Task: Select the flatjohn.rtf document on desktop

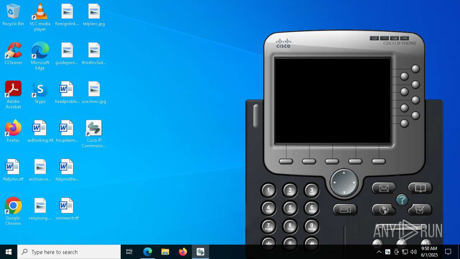Action: pyautogui.click(x=13, y=171)
